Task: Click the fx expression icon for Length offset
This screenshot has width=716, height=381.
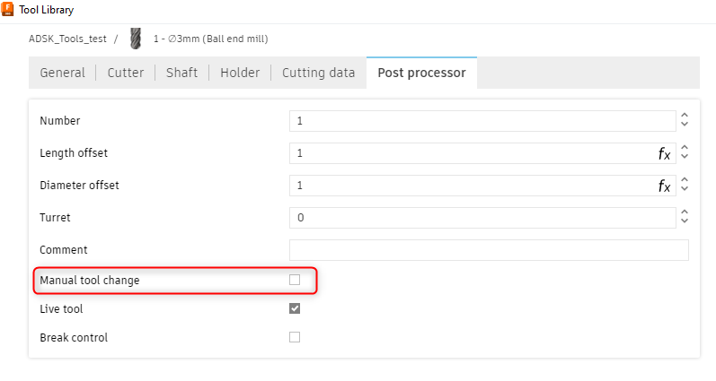Action: 664,153
